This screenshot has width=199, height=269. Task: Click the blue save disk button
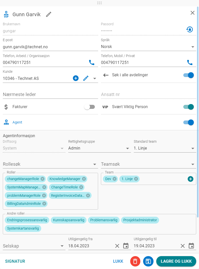point(148,261)
